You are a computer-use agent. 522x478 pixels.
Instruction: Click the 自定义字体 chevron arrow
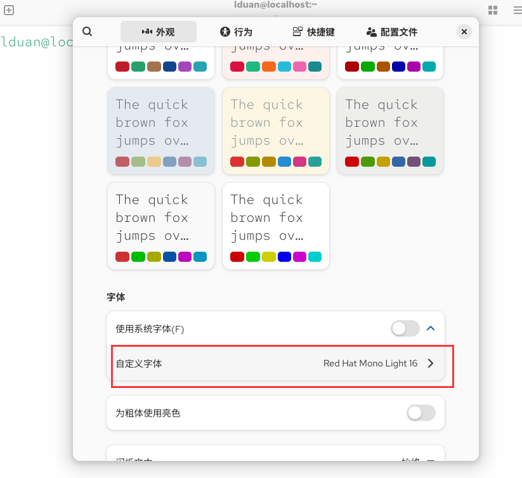(x=431, y=363)
